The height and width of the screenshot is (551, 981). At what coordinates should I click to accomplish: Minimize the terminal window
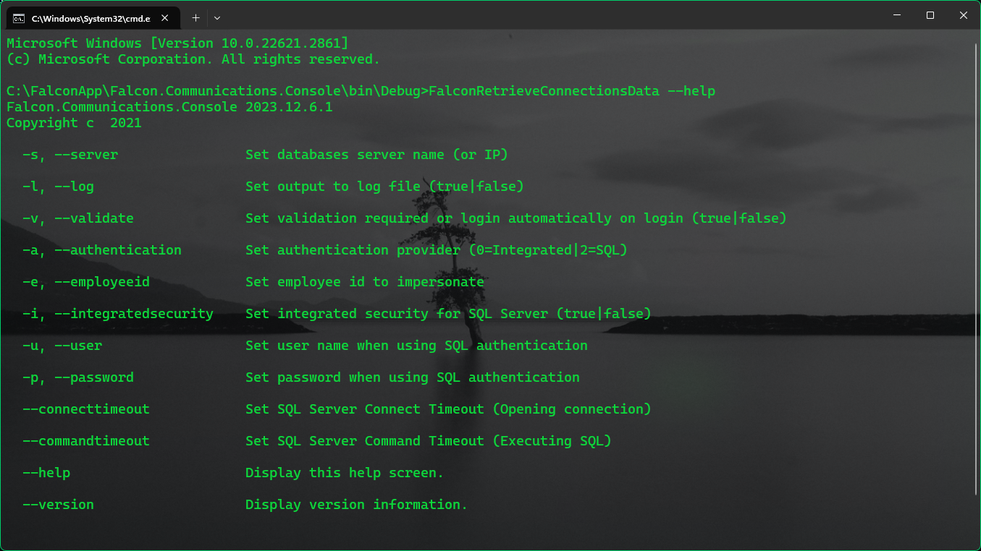[x=897, y=15]
